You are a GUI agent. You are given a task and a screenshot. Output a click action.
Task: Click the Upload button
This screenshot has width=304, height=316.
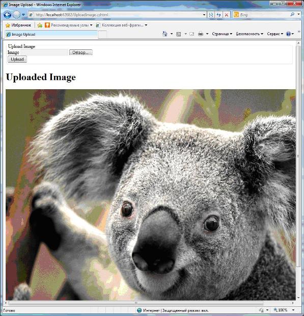point(17,59)
